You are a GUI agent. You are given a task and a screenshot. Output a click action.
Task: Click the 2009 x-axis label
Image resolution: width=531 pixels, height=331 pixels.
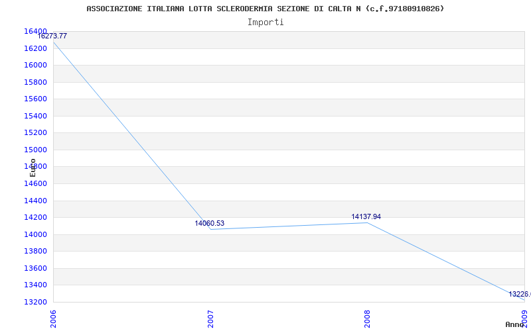coord(524,319)
